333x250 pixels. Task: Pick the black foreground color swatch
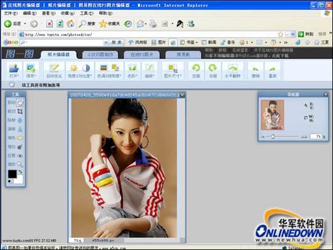(x=12, y=174)
